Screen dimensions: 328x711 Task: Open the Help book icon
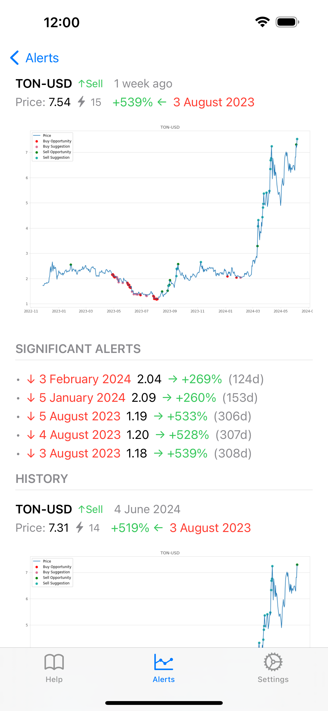54,662
